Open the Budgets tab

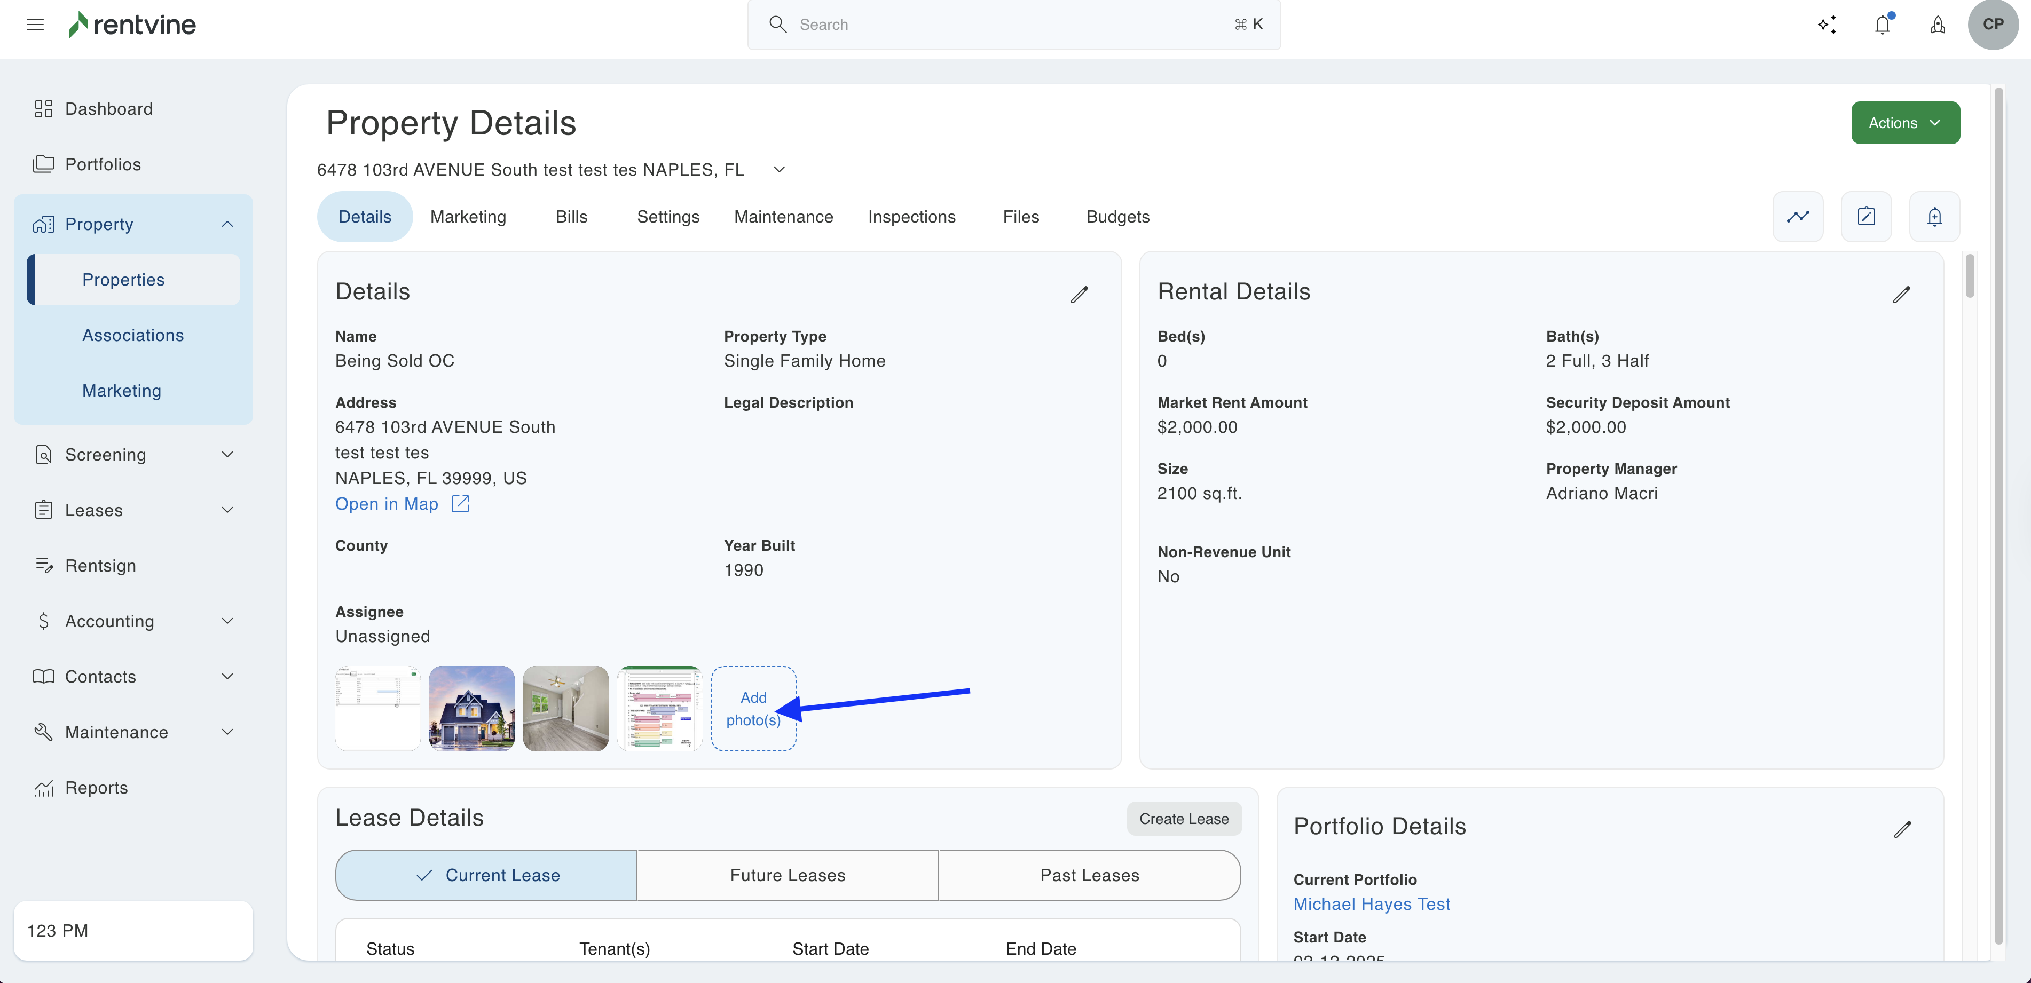tap(1117, 217)
